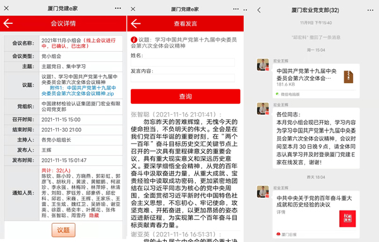The image size is (379, 242).
Task: Click the recalled message notice in chat
Action: [316, 37]
